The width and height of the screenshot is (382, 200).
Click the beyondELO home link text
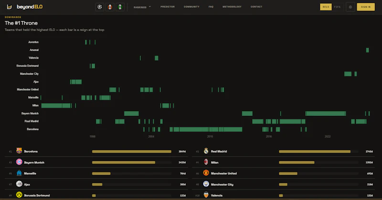coord(30,7)
